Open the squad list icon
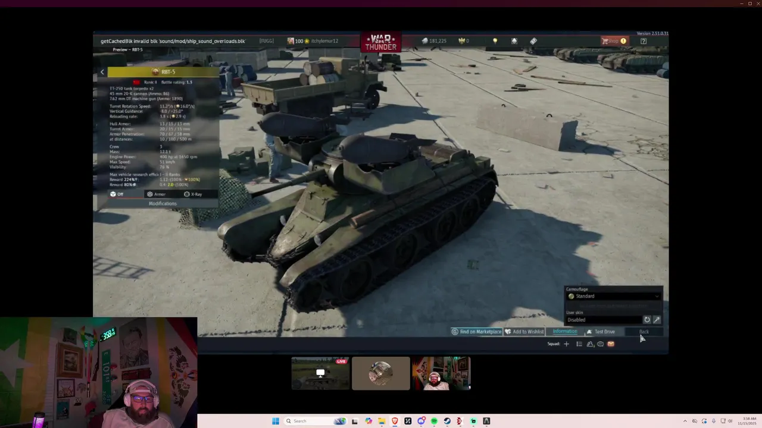Viewport: 762px width, 428px height. (x=579, y=344)
